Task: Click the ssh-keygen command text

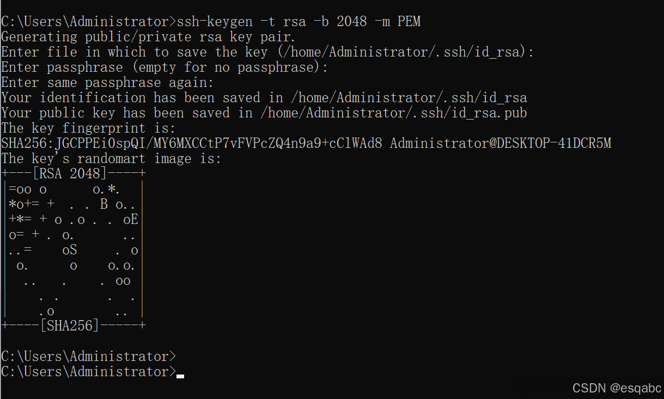Action: [299, 22]
